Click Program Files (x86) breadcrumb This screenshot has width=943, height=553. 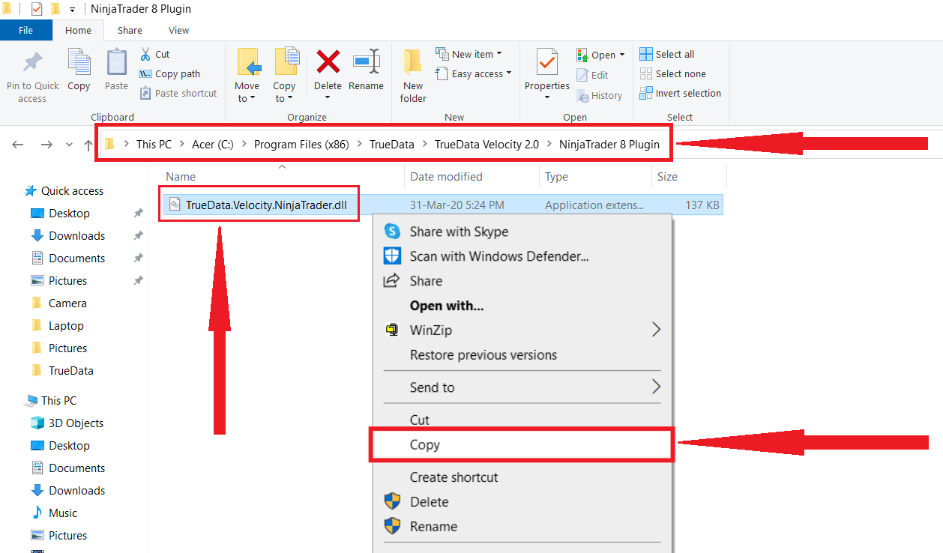pos(301,145)
